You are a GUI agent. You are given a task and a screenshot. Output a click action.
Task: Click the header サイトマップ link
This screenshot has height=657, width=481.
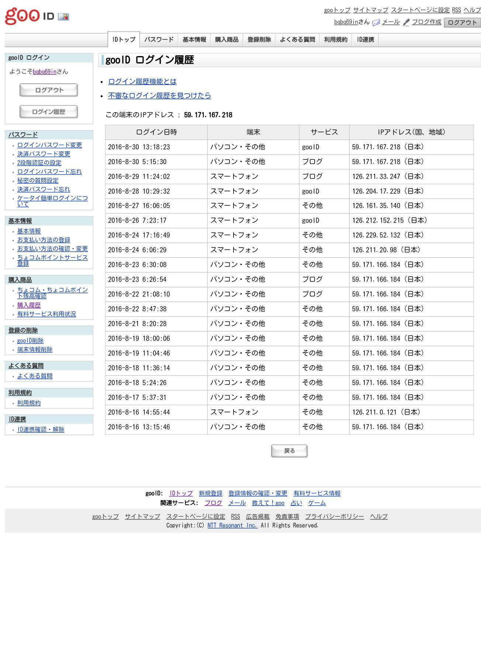click(371, 10)
